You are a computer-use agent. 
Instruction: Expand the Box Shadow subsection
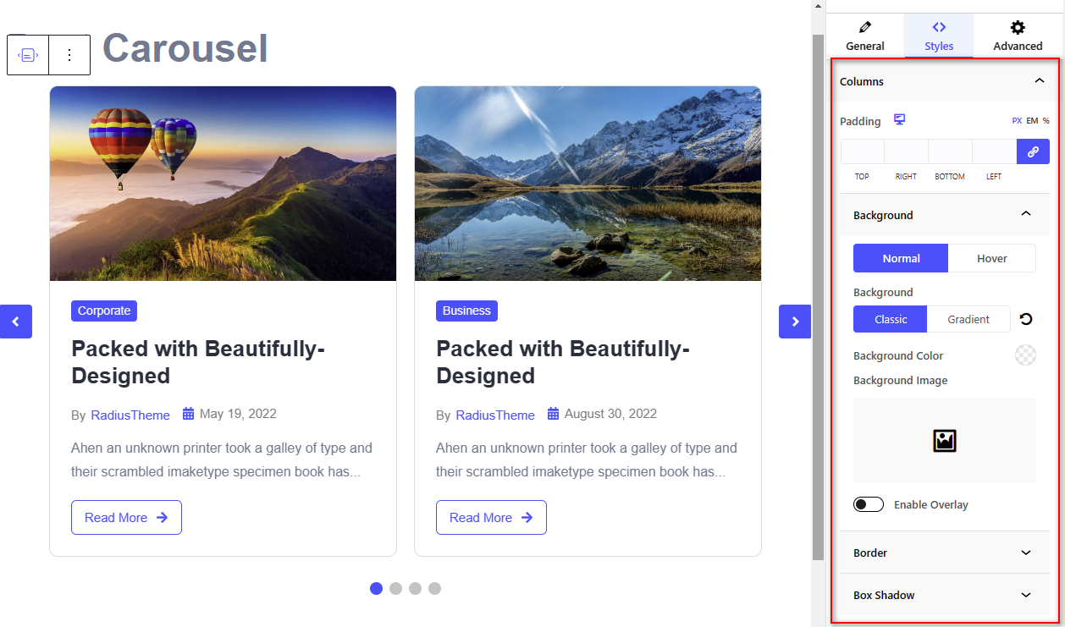[x=945, y=595]
